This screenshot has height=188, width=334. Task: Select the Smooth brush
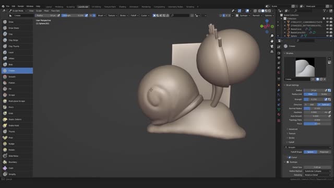click(x=17, y=77)
